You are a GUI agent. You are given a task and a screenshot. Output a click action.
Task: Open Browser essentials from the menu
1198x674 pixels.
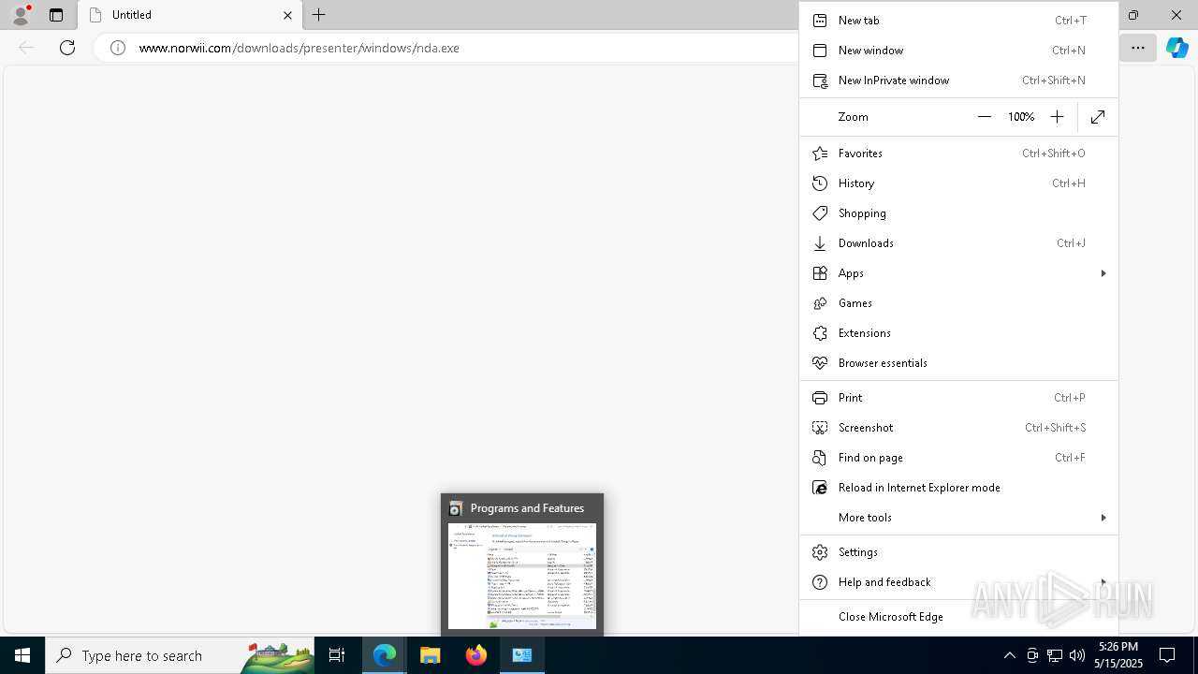[958, 363]
